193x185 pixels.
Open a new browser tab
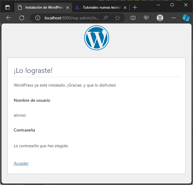pyautogui.click(x=135, y=7)
